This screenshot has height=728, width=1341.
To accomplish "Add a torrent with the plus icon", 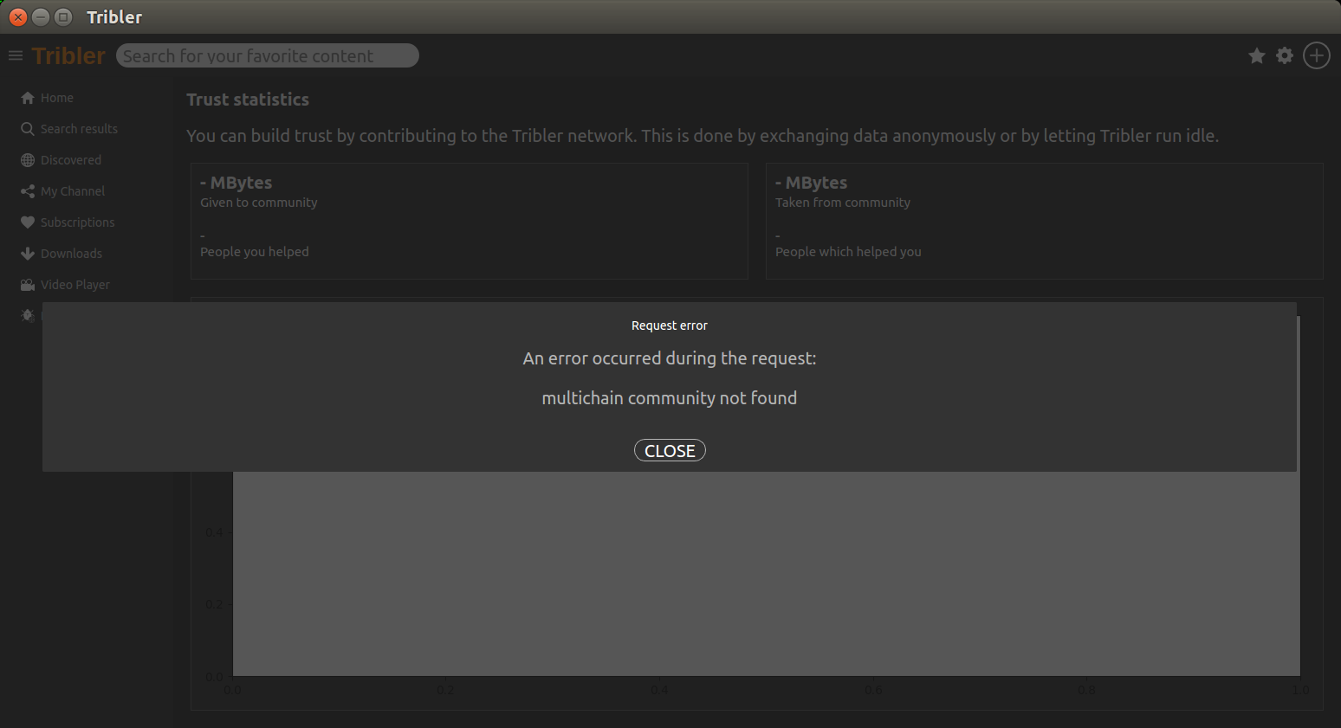I will pos(1316,55).
